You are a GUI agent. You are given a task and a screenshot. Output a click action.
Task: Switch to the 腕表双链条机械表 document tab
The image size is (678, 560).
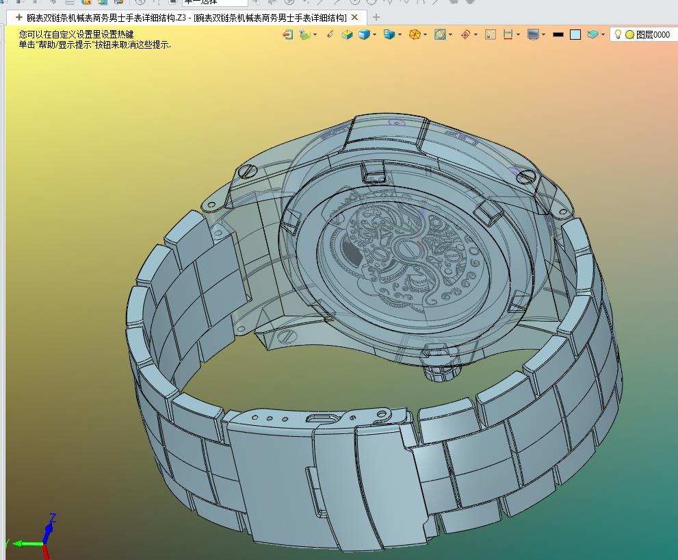click(186, 18)
